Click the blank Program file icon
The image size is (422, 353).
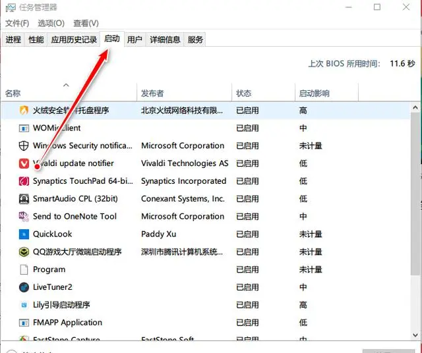point(24,269)
